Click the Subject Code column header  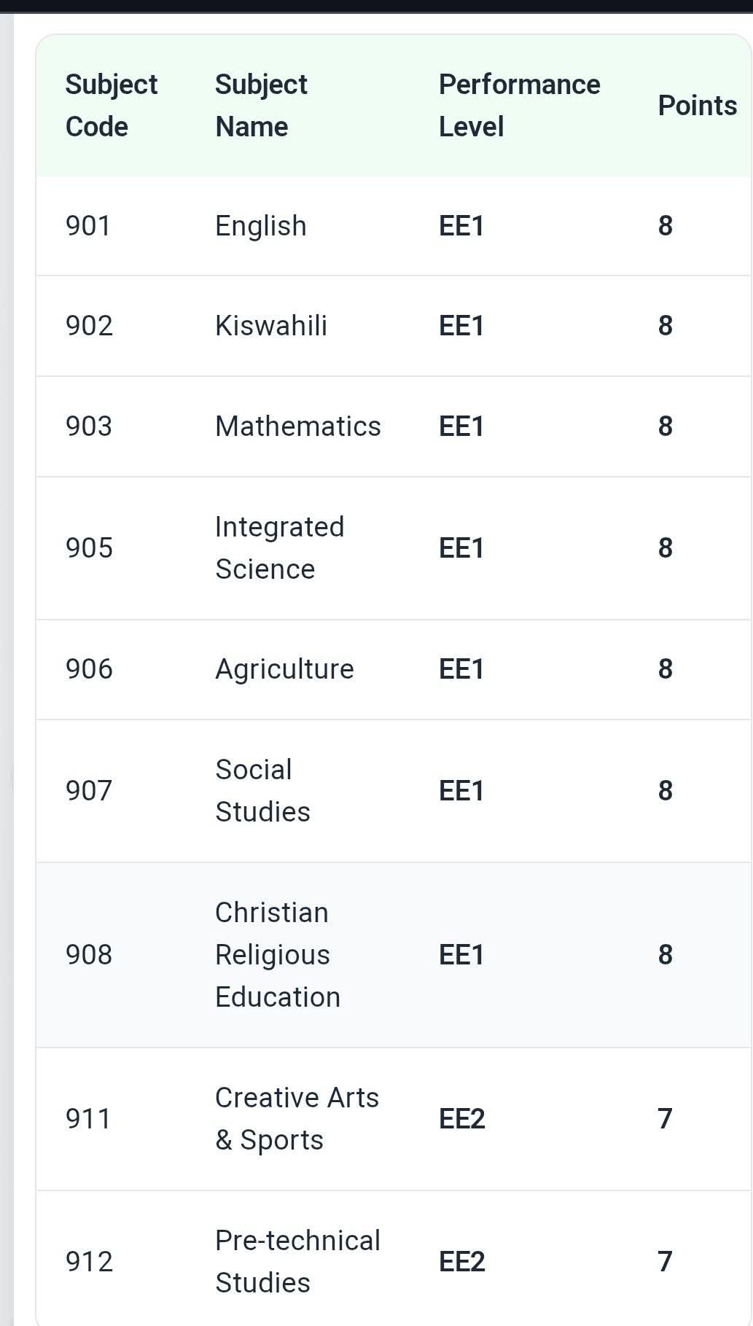point(111,106)
